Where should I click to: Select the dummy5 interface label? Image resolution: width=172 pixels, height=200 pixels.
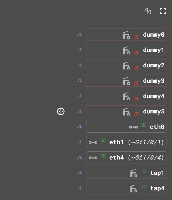(154, 112)
